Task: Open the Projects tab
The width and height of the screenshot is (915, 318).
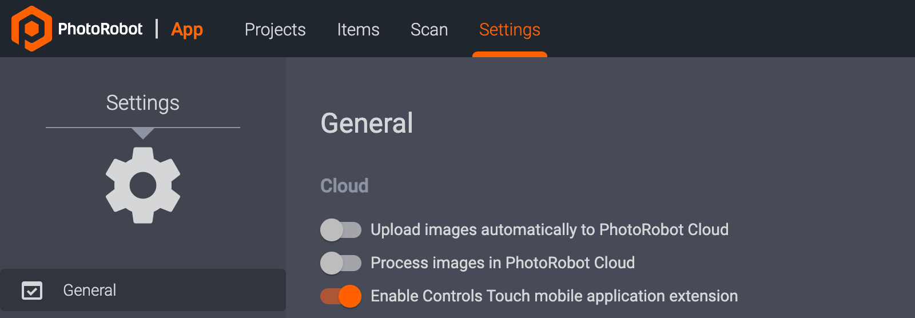Action: pyautogui.click(x=275, y=30)
